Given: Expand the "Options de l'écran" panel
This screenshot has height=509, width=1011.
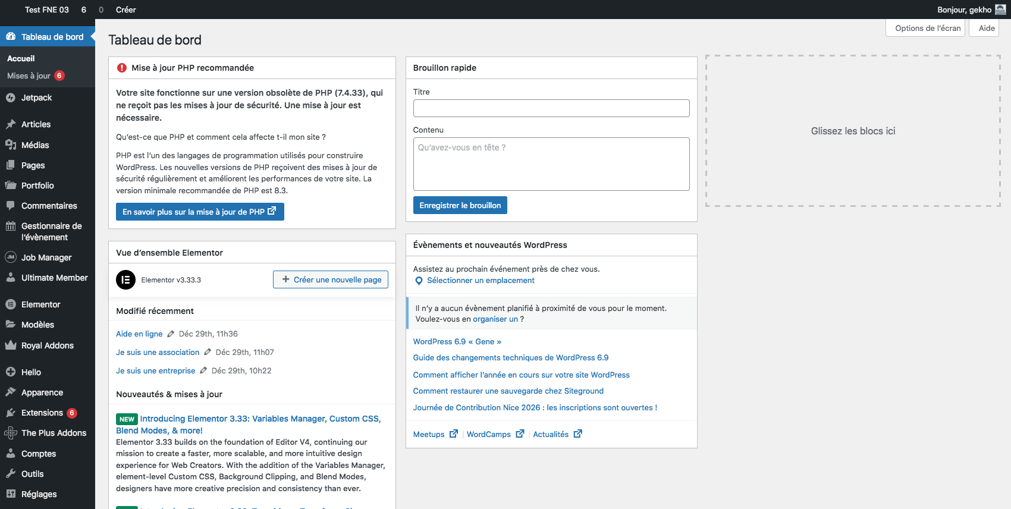Looking at the screenshot, I should [927, 28].
